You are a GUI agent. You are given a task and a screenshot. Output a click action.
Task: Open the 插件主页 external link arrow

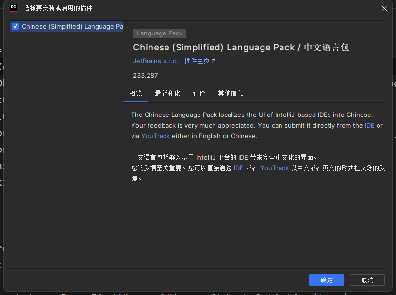(x=212, y=61)
